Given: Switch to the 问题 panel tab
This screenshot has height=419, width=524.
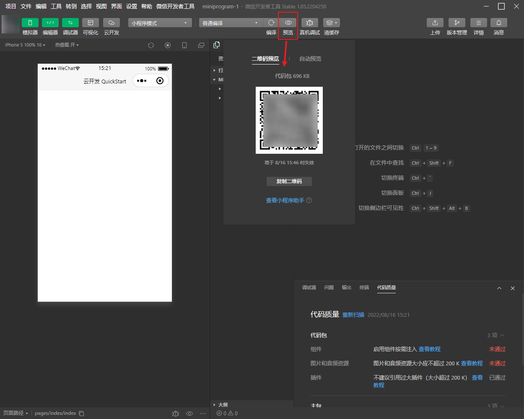Looking at the screenshot, I should pos(329,287).
